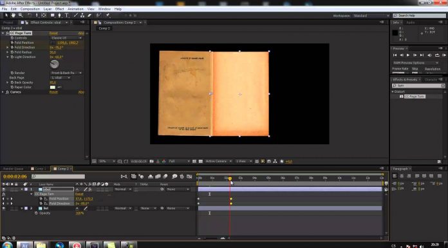Hide the obal layer with eye icon

pyautogui.click(x=4, y=189)
